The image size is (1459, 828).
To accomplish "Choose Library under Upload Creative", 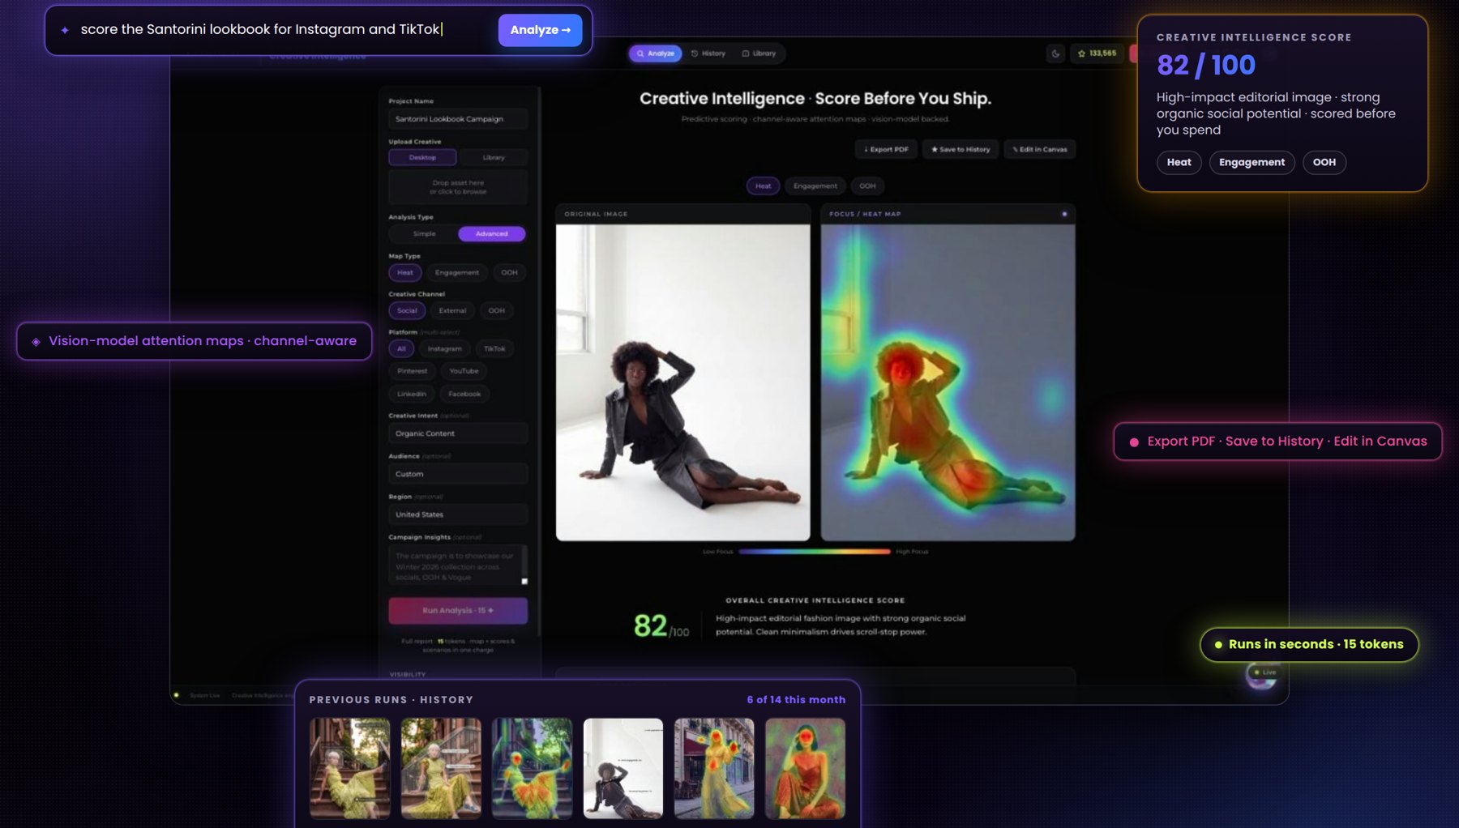I will [x=494, y=157].
